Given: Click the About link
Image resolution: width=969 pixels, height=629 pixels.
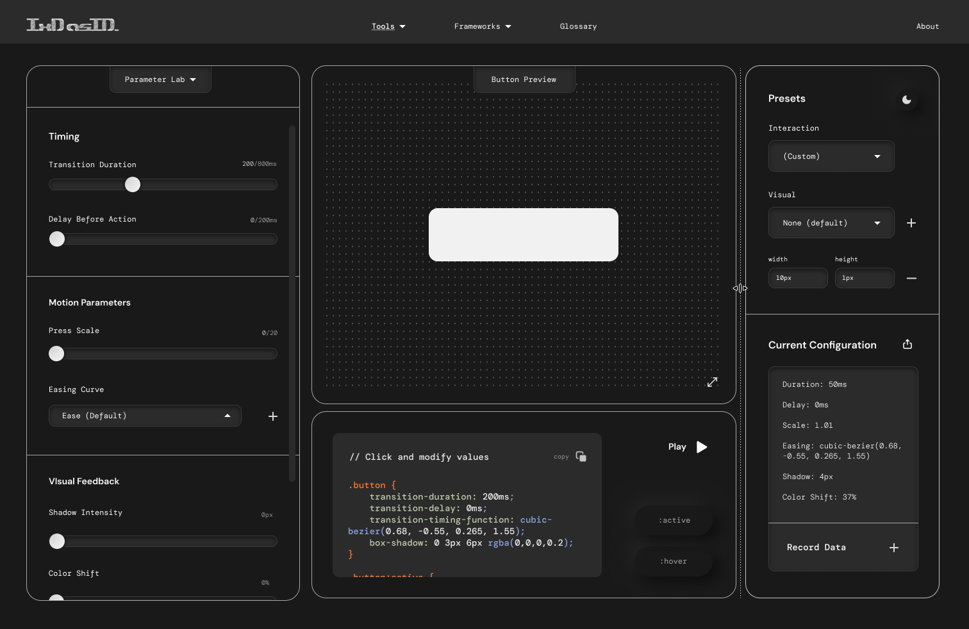Looking at the screenshot, I should (x=927, y=26).
